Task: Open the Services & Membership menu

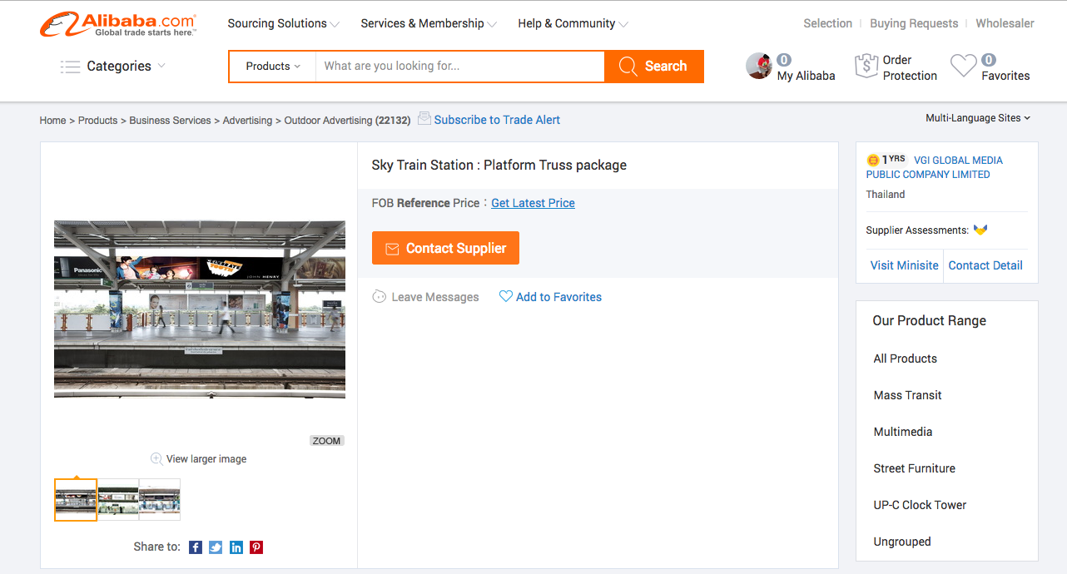Action: 428,24
